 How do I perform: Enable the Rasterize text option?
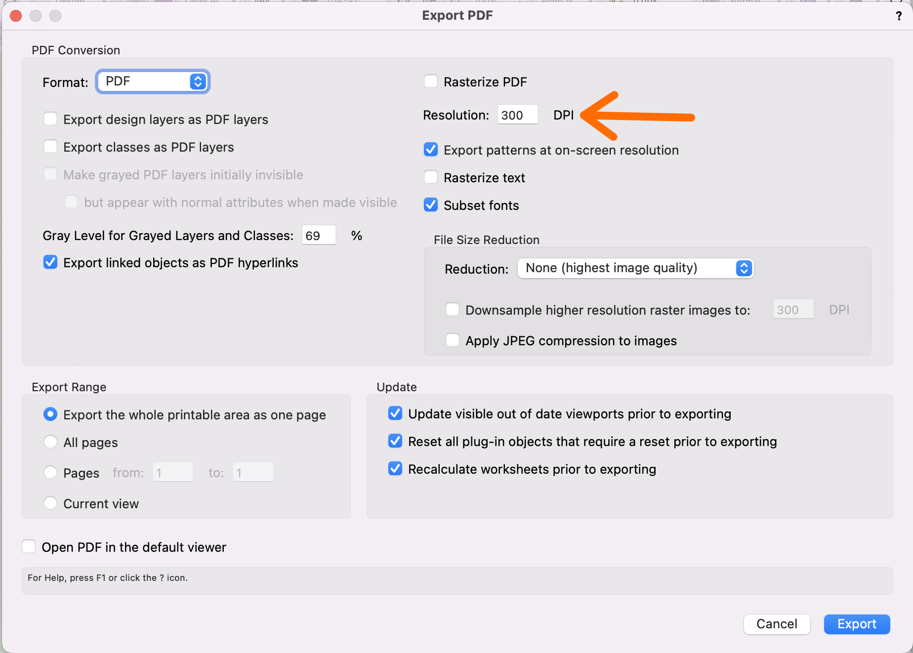point(431,177)
